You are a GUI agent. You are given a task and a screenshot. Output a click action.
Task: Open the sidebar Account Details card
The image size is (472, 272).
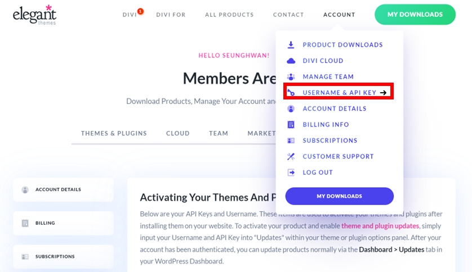(63, 190)
